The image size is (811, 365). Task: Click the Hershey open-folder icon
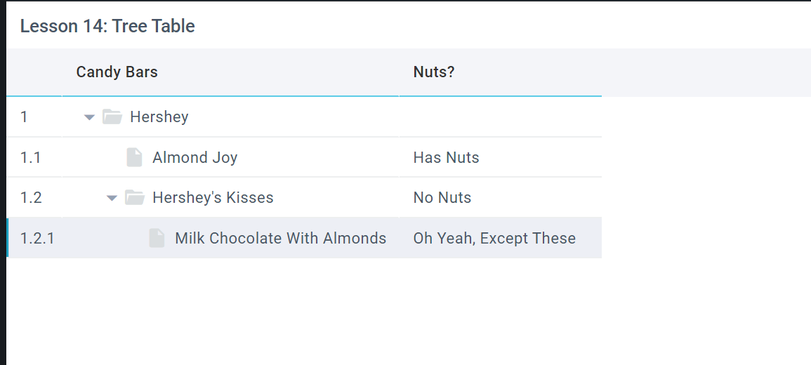(112, 117)
